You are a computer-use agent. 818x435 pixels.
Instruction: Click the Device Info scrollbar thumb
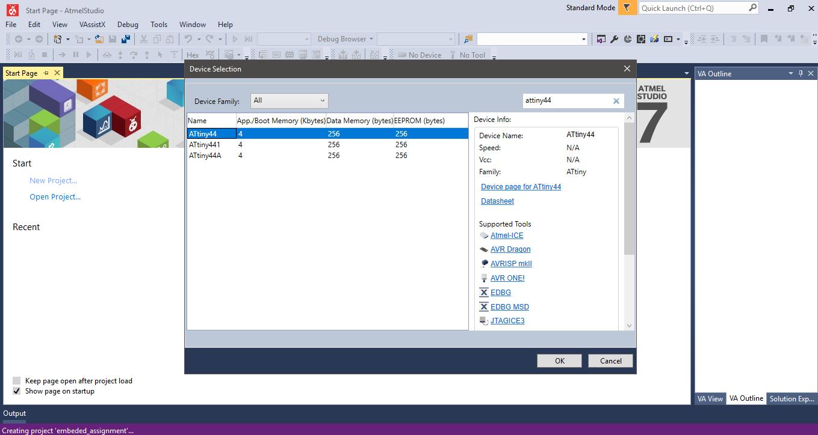pos(629,188)
